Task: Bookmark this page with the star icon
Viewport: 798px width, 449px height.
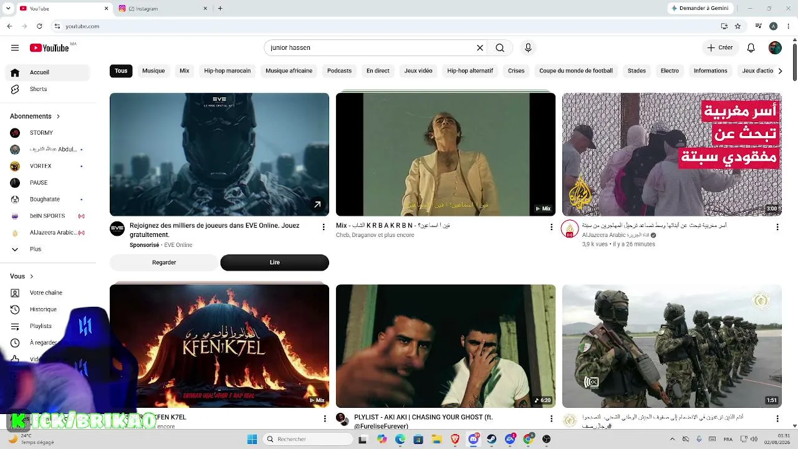Action: point(738,26)
